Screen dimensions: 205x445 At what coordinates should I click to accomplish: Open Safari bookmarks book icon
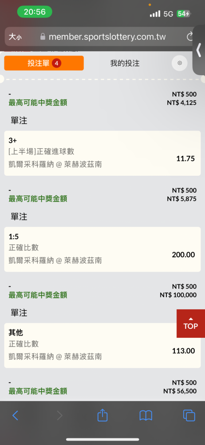pyautogui.click(x=146, y=416)
